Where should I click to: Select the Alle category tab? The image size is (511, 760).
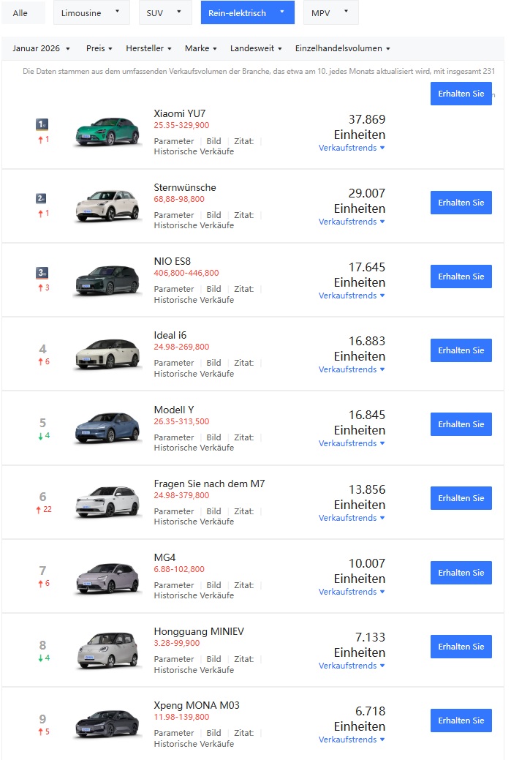[20, 13]
